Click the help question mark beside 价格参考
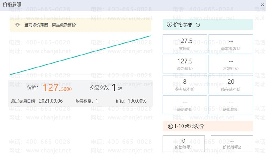The height and width of the screenshot is (156, 266). click(198, 25)
